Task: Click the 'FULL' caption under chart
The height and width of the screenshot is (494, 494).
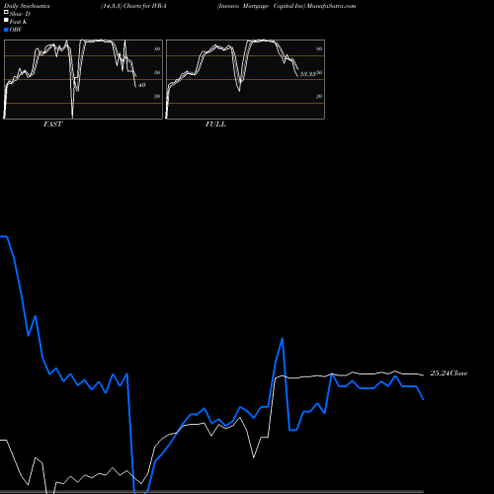Action: pos(215,124)
